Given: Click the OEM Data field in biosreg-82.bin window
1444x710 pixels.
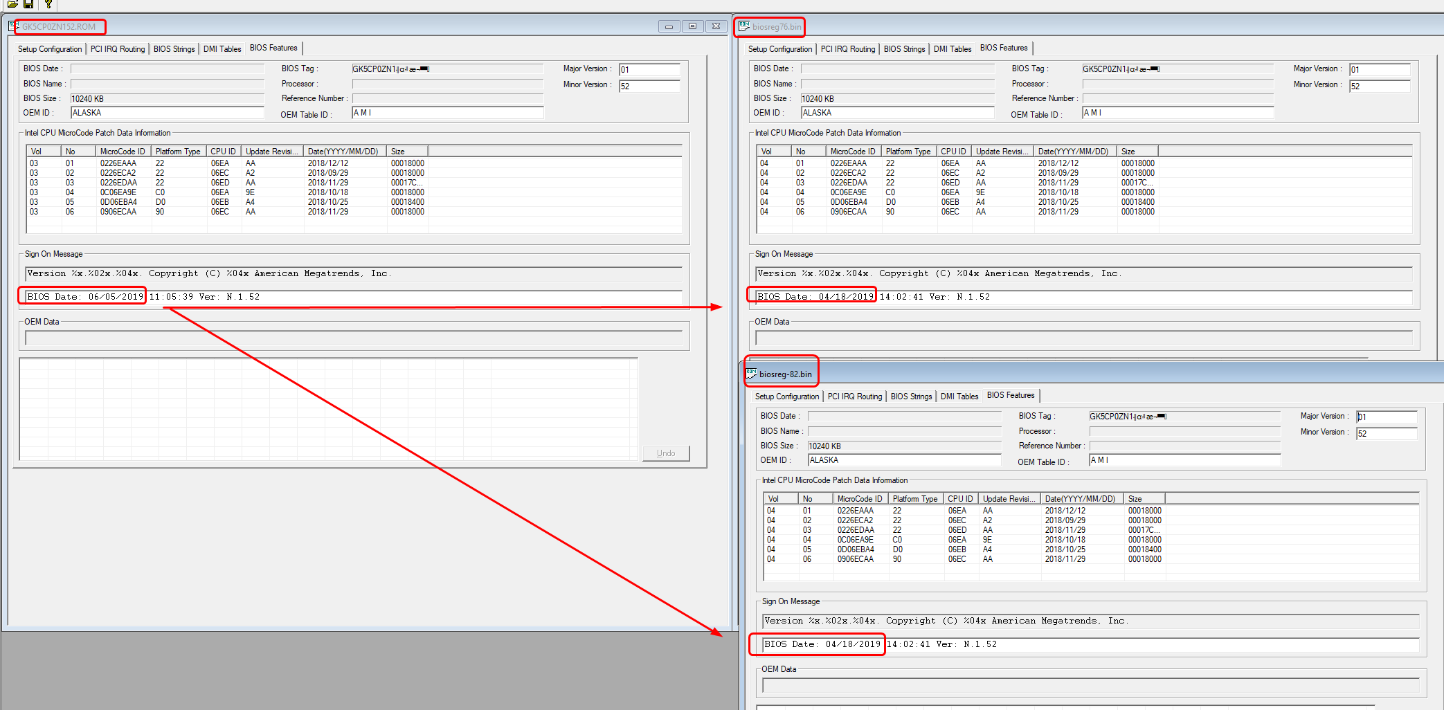Looking at the screenshot, I should click(x=1091, y=686).
